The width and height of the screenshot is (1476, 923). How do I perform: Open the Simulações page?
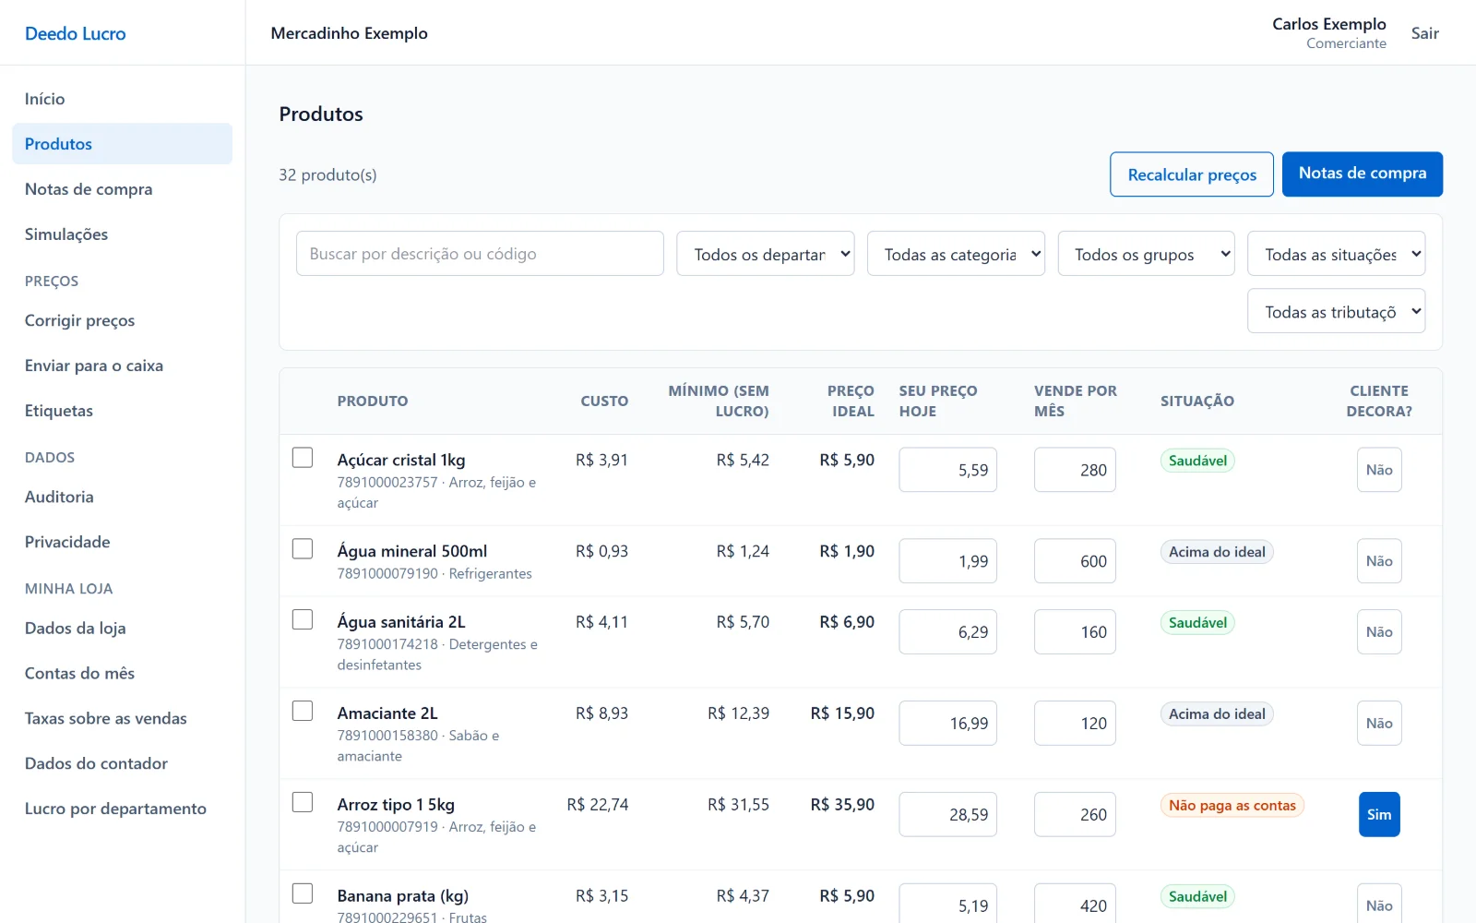(122, 234)
